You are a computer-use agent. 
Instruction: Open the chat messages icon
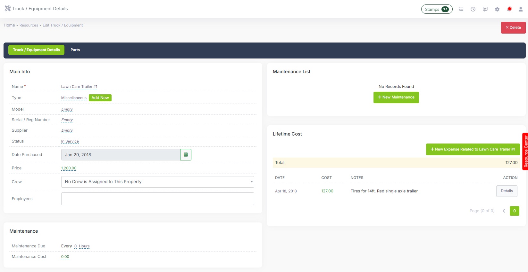coord(485,9)
